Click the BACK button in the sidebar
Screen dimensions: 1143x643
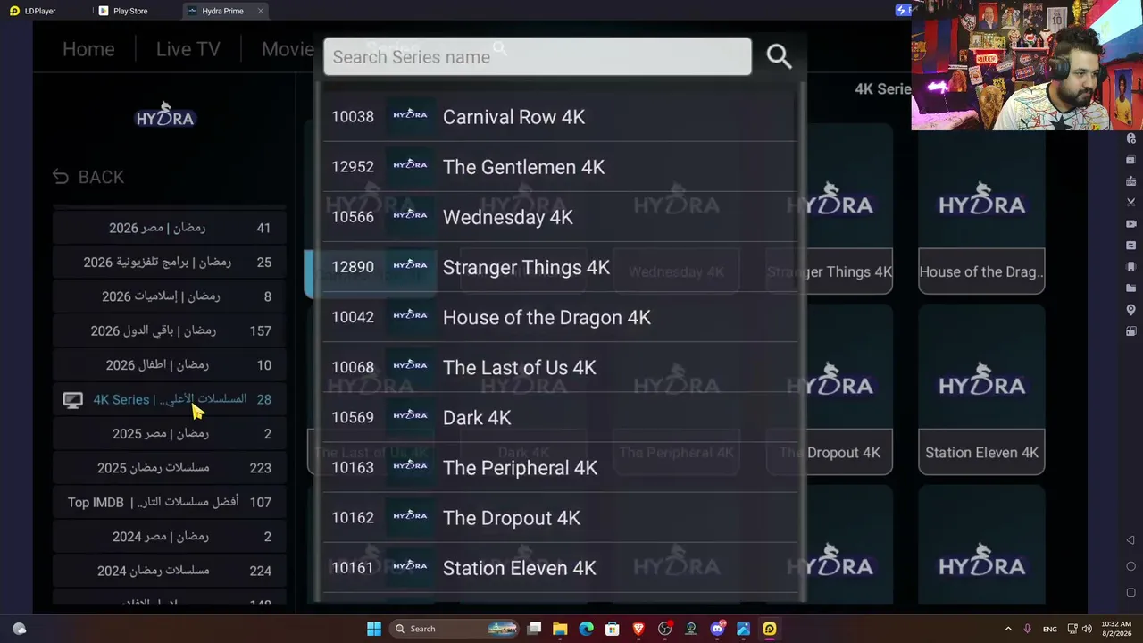click(x=88, y=177)
